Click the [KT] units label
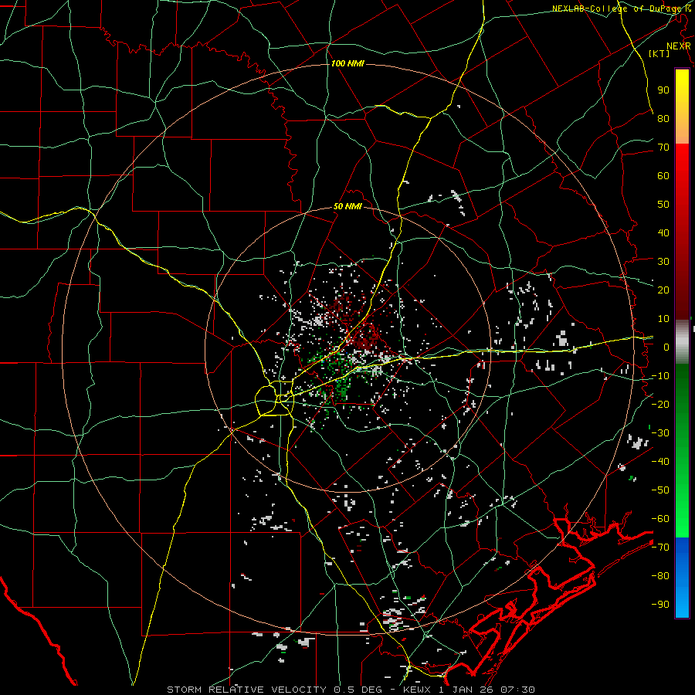Viewport: 695px width, 695px height. click(x=659, y=53)
